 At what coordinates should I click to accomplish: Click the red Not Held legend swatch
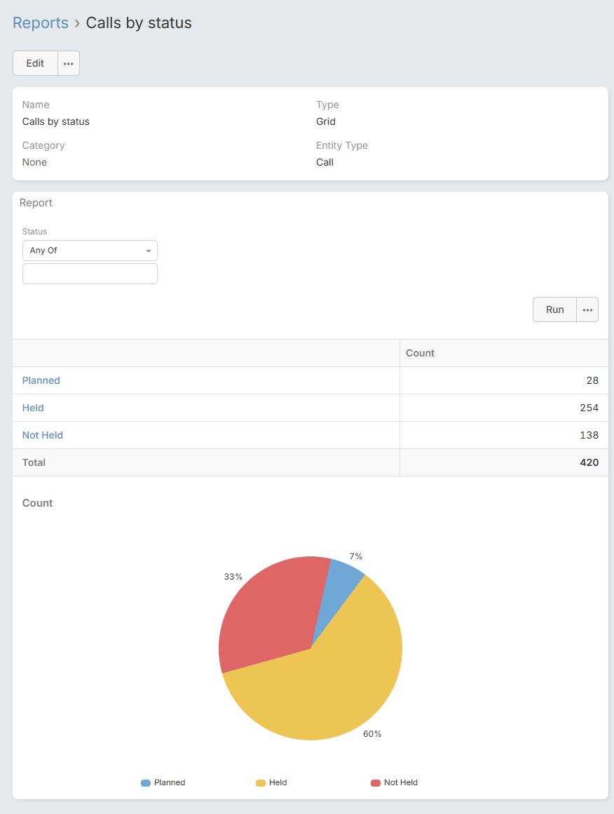376,782
